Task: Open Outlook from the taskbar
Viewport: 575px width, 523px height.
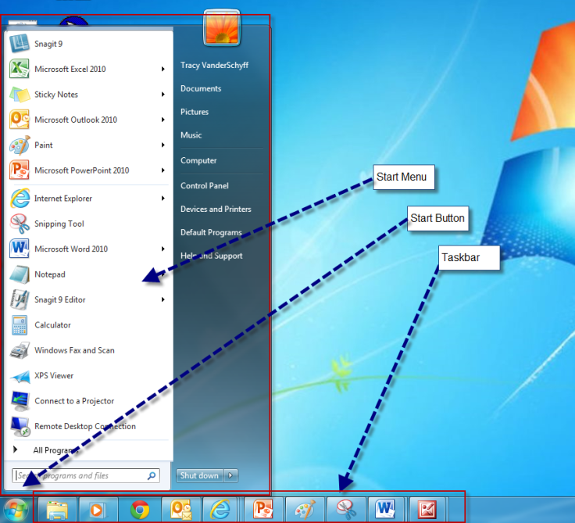Action: [180, 510]
